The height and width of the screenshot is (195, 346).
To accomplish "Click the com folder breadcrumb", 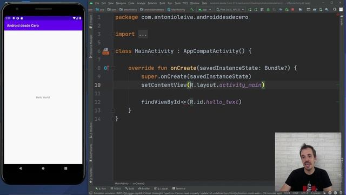I will click(112, 10).
